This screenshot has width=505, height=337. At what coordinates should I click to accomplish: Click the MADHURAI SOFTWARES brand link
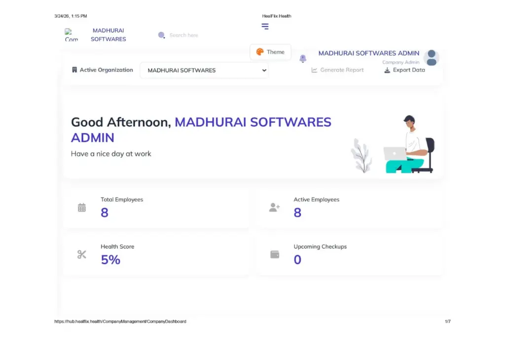(x=108, y=35)
